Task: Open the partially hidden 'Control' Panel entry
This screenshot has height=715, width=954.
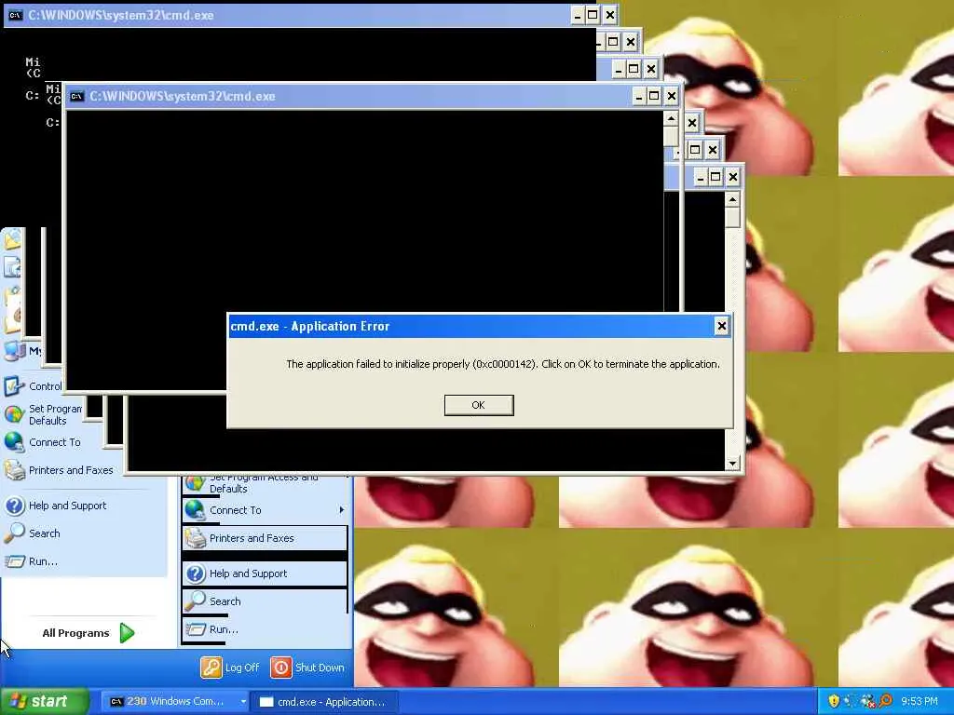Action: click(33, 386)
